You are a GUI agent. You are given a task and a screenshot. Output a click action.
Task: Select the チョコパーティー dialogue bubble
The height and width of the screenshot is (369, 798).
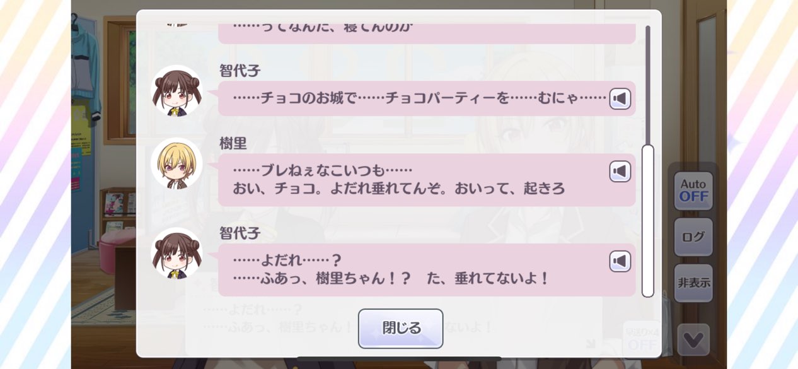click(427, 98)
